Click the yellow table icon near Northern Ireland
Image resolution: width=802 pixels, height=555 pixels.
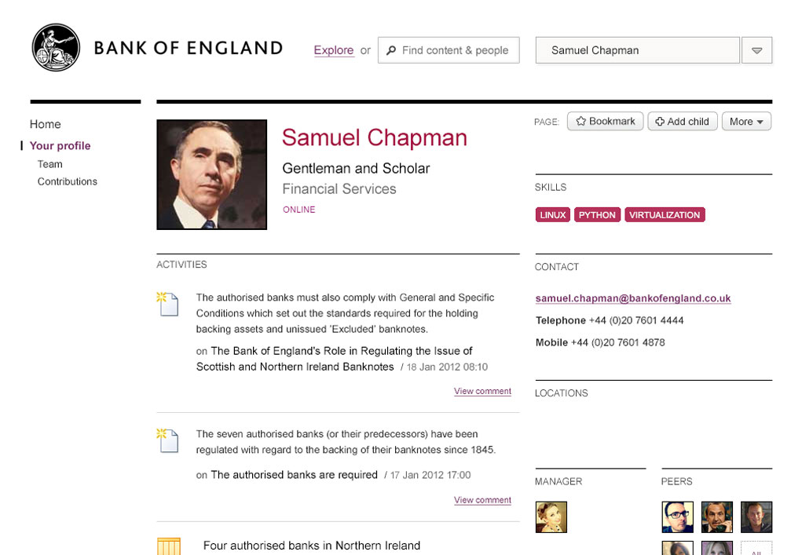coord(169,546)
